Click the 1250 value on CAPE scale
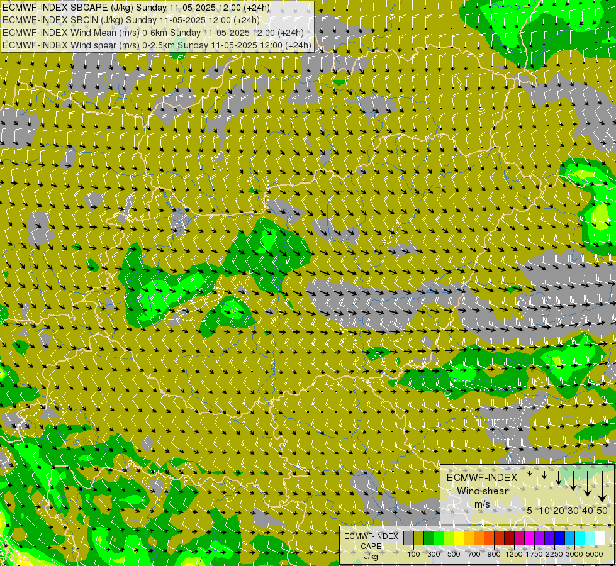The height and width of the screenshot is (566, 616). click(514, 554)
